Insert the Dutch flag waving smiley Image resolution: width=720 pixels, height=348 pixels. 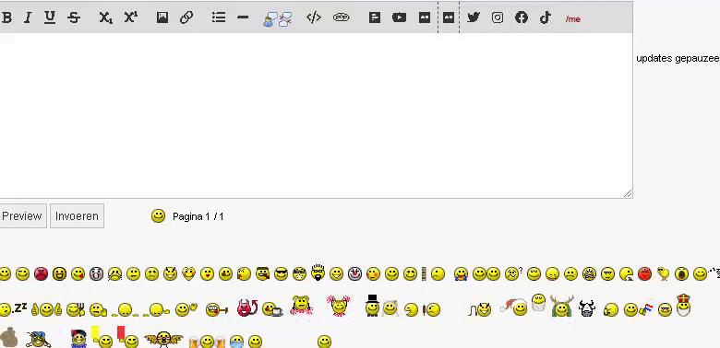(638, 309)
